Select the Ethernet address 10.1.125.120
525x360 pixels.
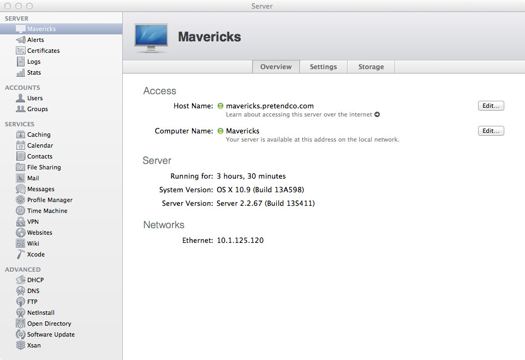[240, 240]
